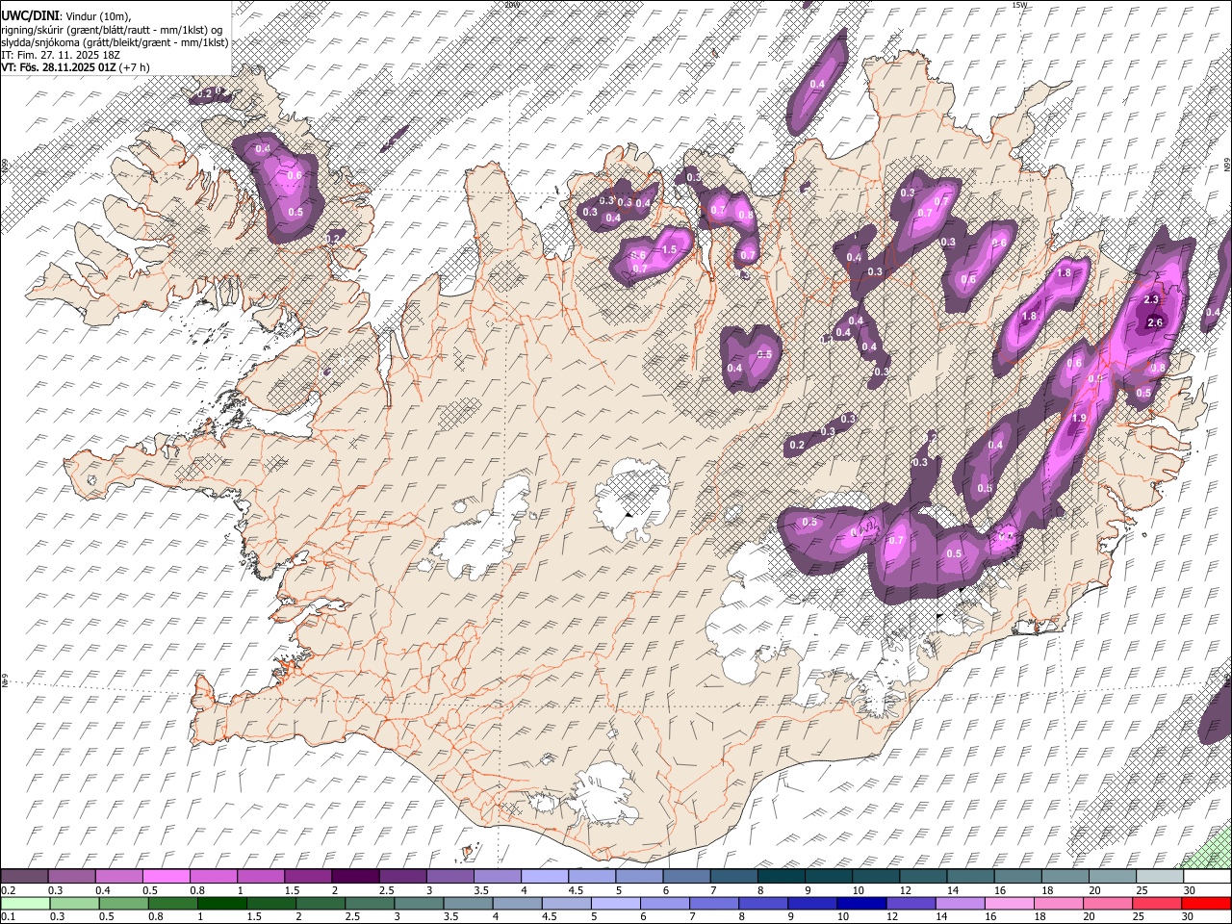Click the valid time 'VT: Fös. 28.11.2025 01Z'

tap(58, 68)
